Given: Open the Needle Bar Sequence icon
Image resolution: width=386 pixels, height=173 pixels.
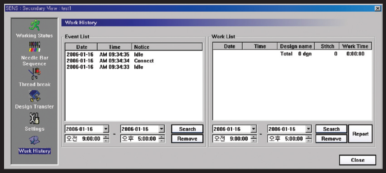Looking at the screenshot, I should coord(35,47).
